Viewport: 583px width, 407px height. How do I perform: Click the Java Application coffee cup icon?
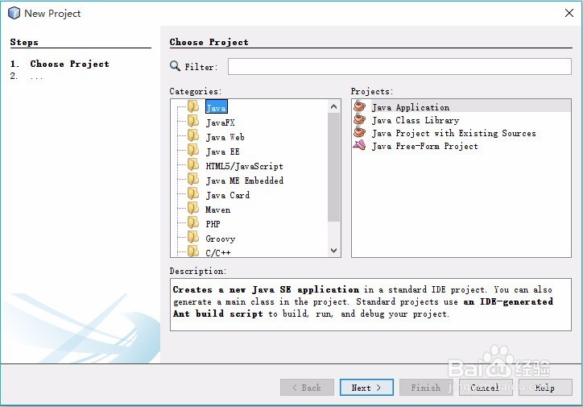[359, 106]
